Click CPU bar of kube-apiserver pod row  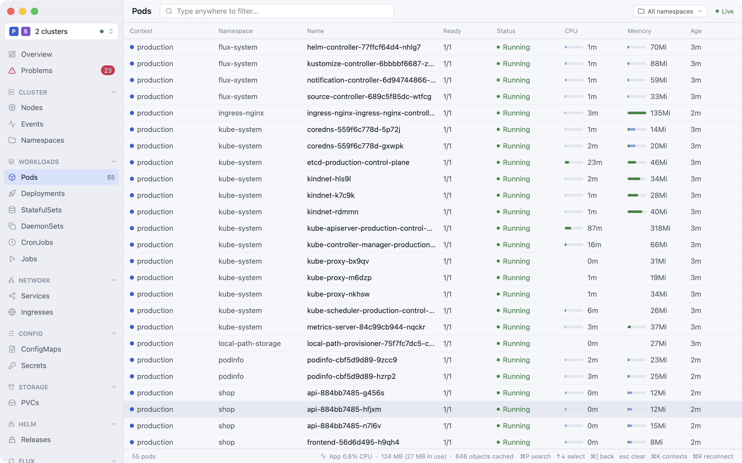pos(574,228)
